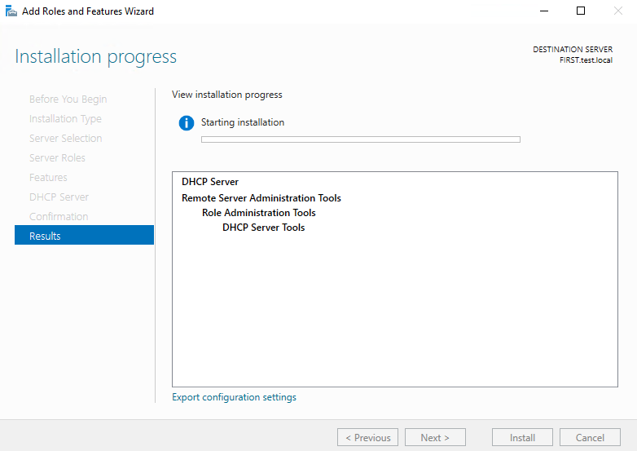Select the Before You Begin step
The width and height of the screenshot is (637, 451).
pos(68,99)
